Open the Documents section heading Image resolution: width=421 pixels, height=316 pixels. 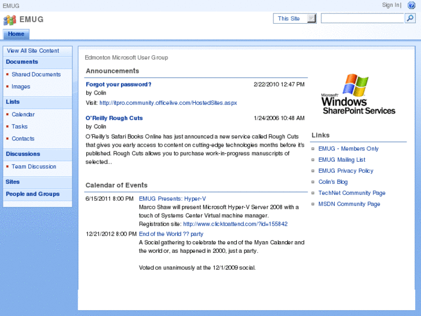pos(22,62)
